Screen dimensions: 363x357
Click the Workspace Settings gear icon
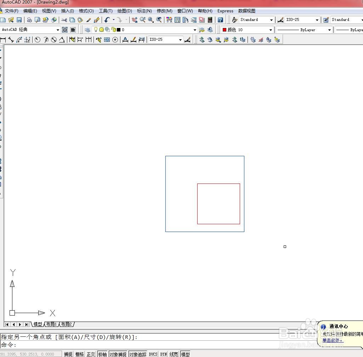65,30
